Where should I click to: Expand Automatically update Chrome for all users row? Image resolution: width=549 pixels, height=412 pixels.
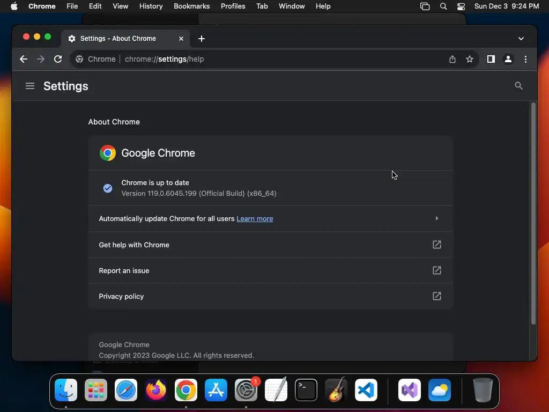coord(271,219)
